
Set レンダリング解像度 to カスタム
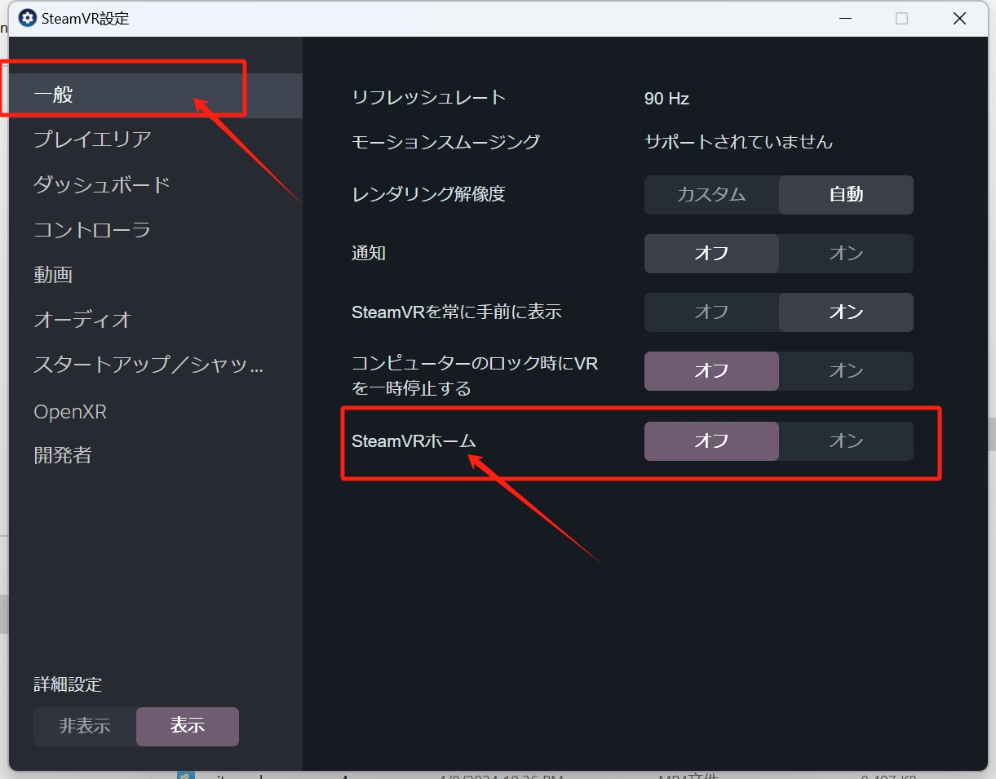tap(711, 195)
